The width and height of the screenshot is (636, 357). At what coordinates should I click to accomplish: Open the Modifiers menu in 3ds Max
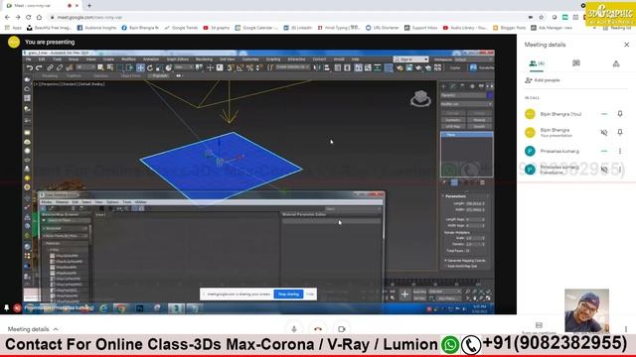(128, 59)
